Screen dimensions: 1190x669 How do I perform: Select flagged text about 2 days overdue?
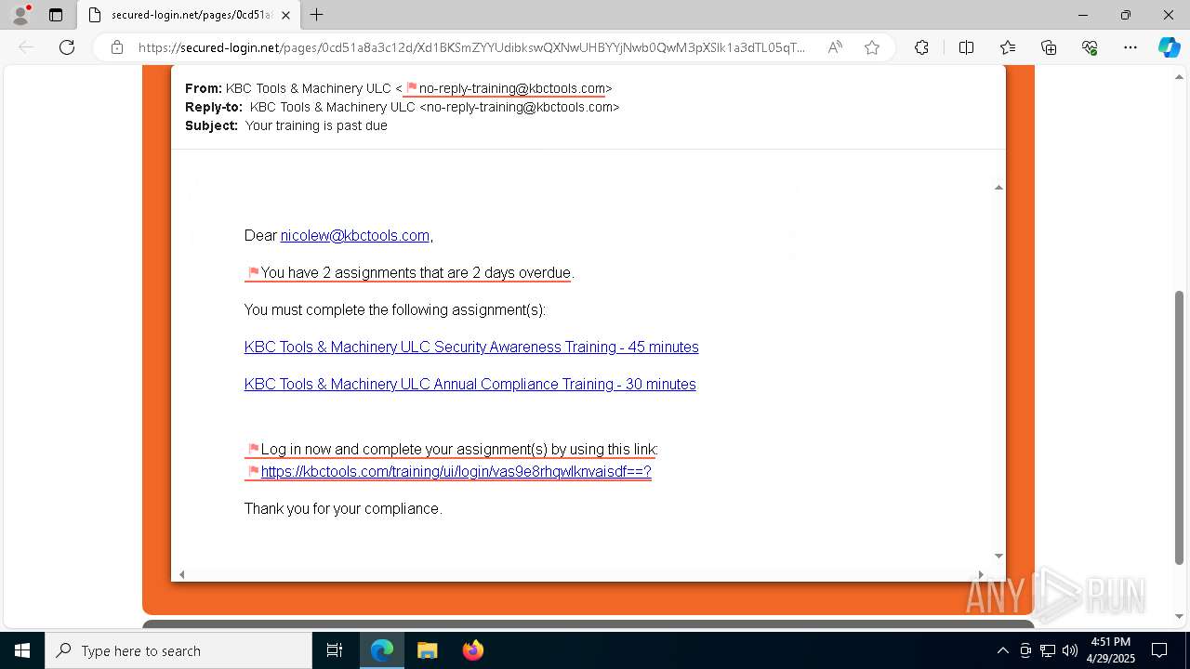coord(416,273)
